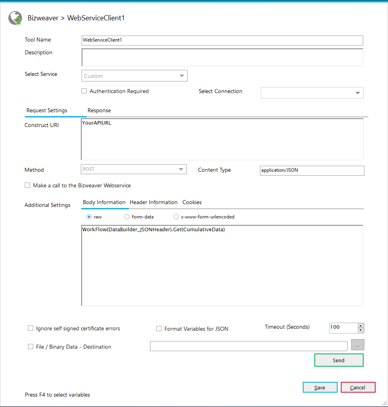Decrease timeout with the down spinner arrow
388x407 pixels.
point(361,330)
